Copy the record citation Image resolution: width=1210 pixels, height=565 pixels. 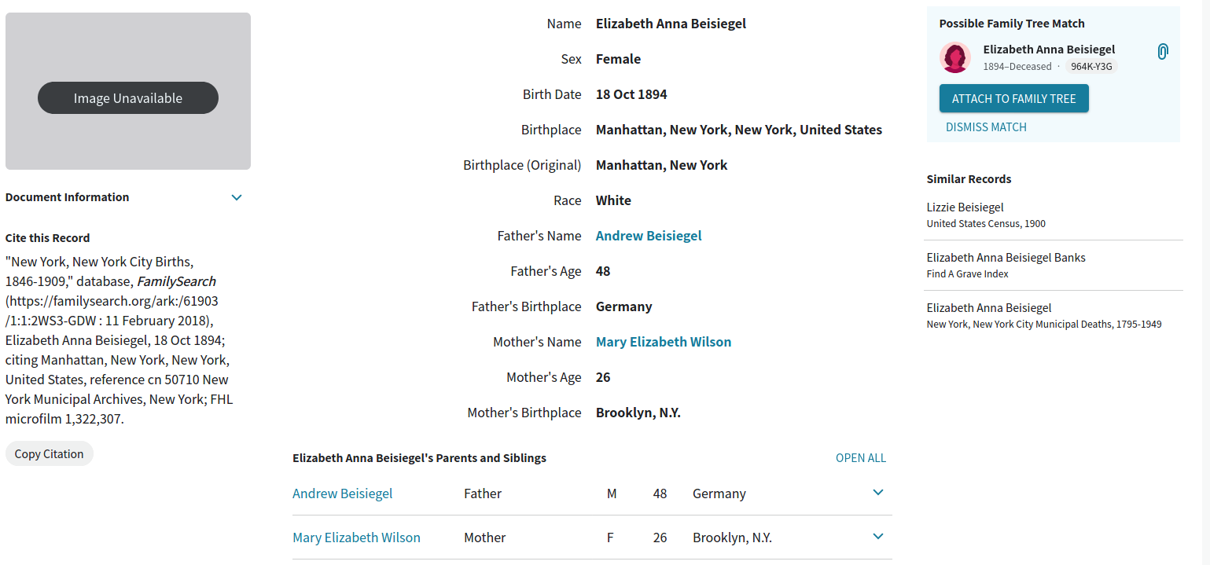pos(49,453)
